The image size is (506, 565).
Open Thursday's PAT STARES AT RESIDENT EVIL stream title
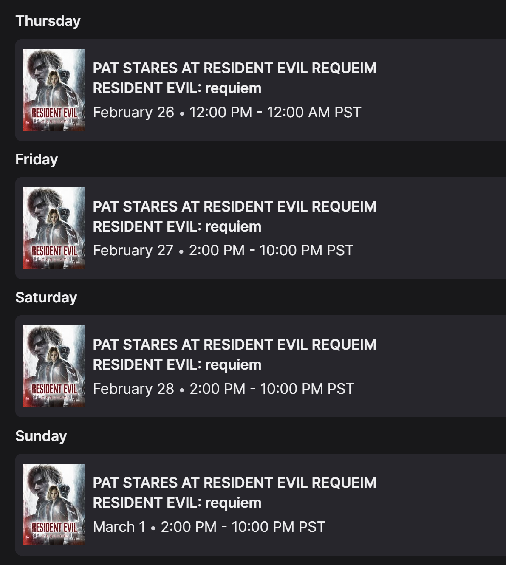pyautogui.click(x=235, y=68)
